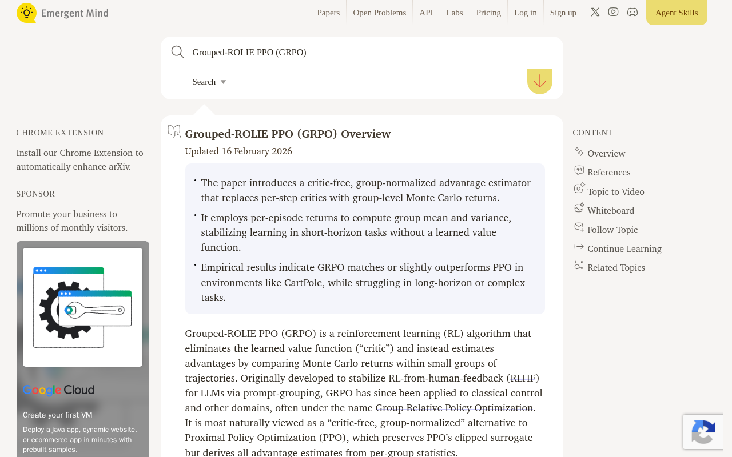Jump to the References section
This screenshot has height=457, width=732.
pyautogui.click(x=609, y=172)
